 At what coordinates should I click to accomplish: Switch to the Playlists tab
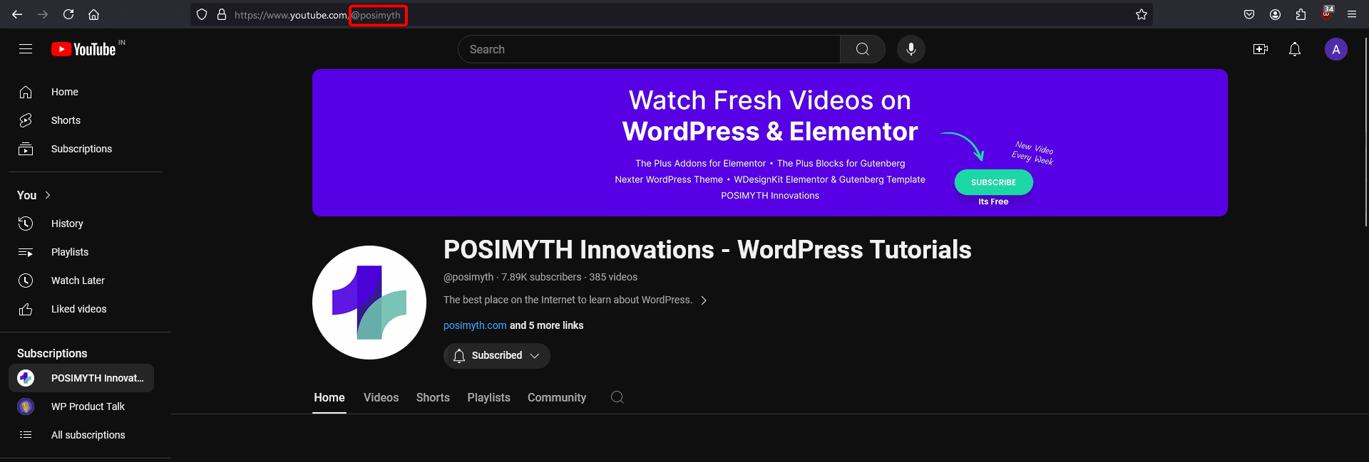coord(488,397)
